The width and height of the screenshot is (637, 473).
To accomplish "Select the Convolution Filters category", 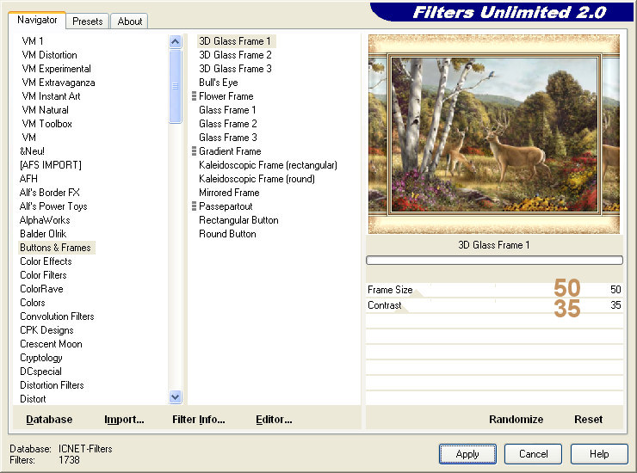I will pos(58,317).
